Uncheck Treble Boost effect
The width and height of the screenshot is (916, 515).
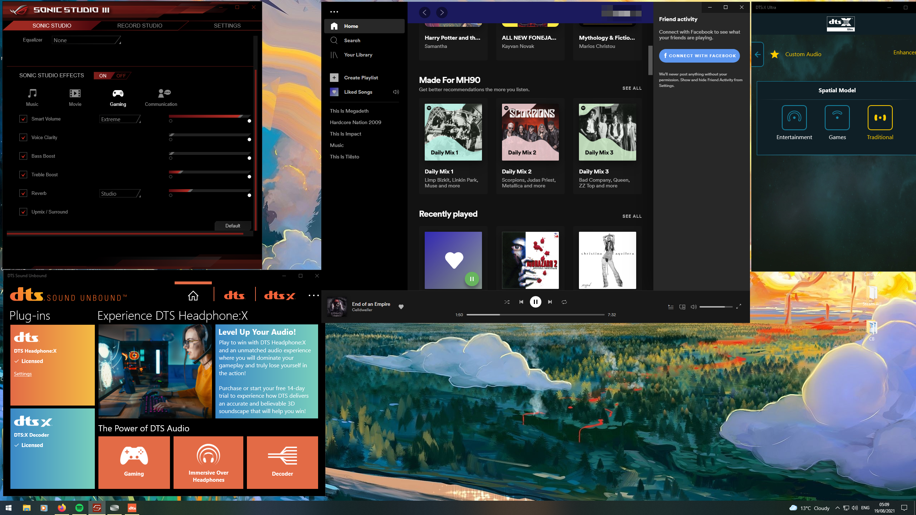click(x=23, y=175)
